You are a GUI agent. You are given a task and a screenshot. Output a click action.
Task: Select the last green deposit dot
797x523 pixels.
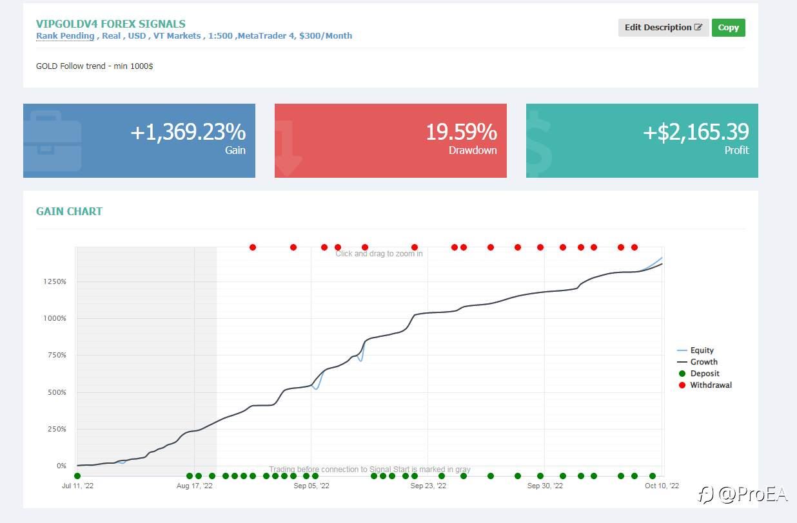tap(653, 476)
